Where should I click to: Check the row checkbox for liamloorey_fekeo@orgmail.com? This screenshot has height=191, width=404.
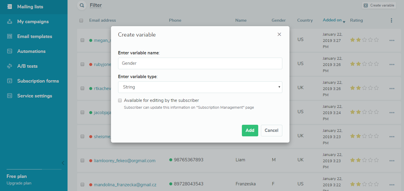click(x=82, y=160)
